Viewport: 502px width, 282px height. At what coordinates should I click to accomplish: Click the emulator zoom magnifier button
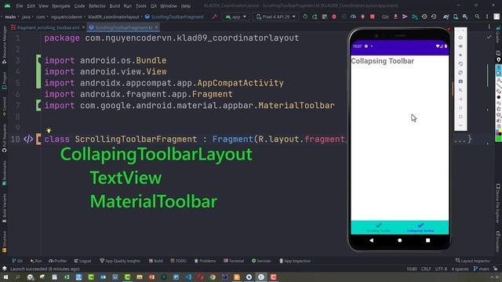460,91
